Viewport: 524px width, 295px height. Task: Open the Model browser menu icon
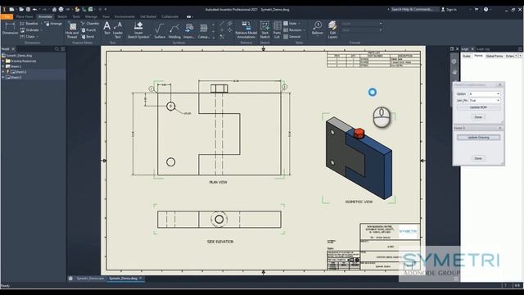tap(63, 49)
